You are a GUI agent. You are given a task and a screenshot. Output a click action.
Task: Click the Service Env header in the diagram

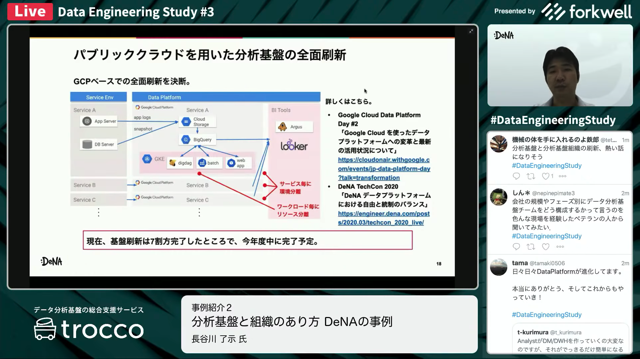click(x=98, y=97)
